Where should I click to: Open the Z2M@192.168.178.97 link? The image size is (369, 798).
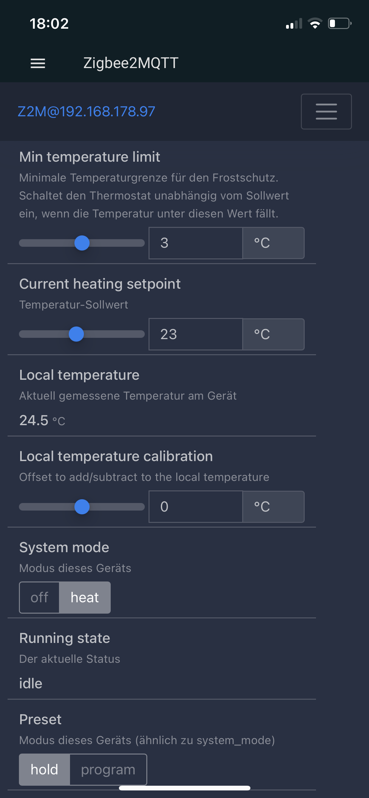86,112
